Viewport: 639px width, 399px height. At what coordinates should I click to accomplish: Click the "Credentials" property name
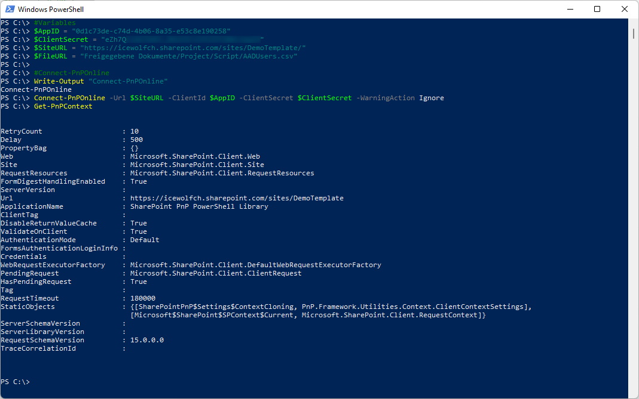pos(24,256)
